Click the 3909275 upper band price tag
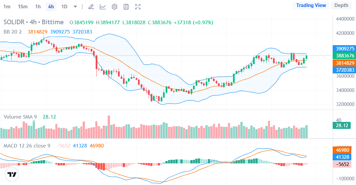The height and width of the screenshot is (185, 356). 344,48
